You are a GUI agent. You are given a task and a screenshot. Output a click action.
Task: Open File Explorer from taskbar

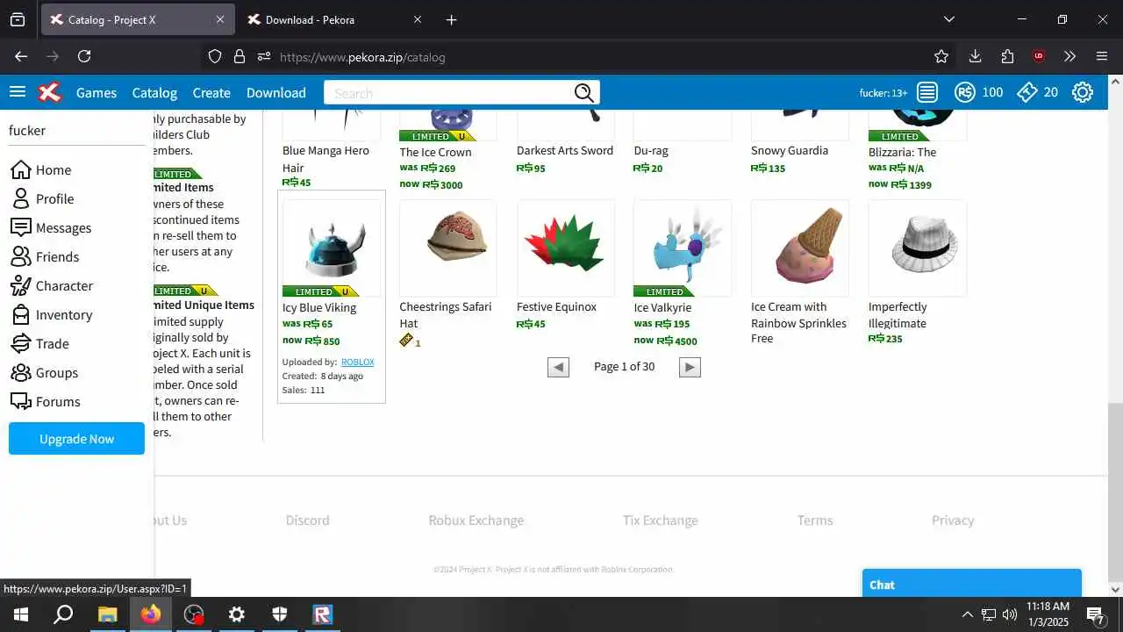[x=107, y=614]
